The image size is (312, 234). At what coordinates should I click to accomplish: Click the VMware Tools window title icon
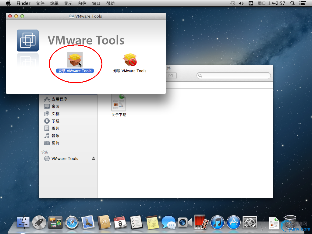pyautogui.click(x=71, y=16)
